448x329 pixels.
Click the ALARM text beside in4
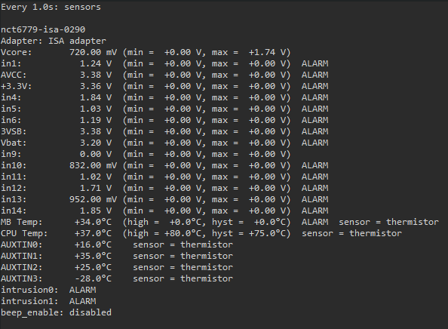(315, 97)
